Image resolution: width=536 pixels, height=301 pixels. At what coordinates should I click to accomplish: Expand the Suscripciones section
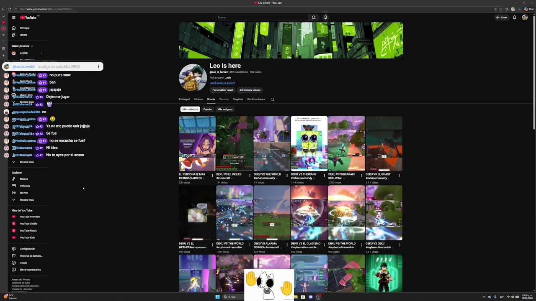point(22,46)
